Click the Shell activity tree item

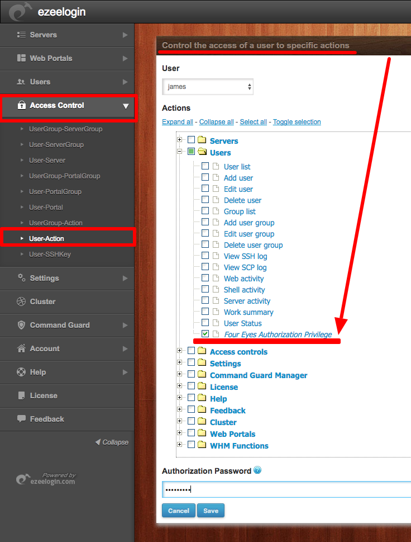(245, 290)
